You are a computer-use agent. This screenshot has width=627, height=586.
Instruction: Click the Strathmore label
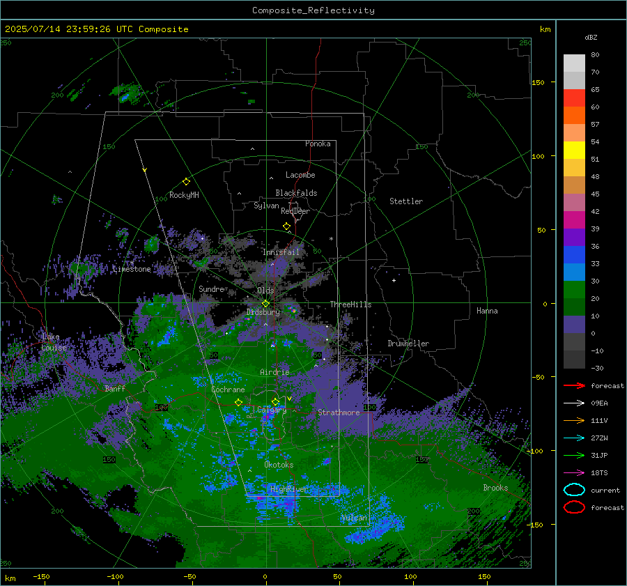point(339,412)
